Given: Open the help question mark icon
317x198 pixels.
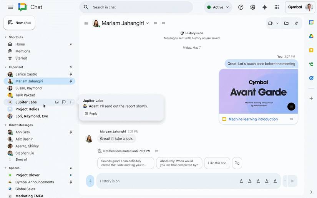Looking at the screenshot, I should tap(241, 7).
